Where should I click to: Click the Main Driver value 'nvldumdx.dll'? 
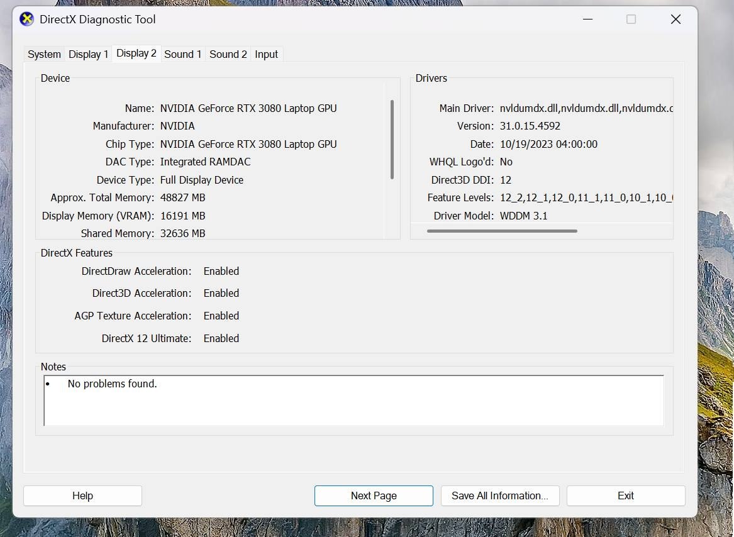pyautogui.click(x=587, y=109)
